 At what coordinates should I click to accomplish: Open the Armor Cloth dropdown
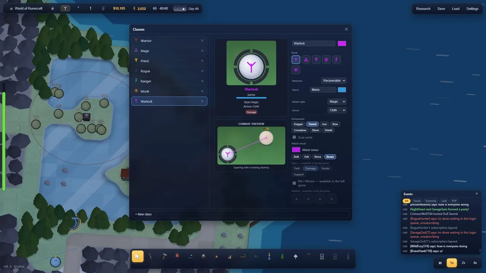[x=337, y=110]
